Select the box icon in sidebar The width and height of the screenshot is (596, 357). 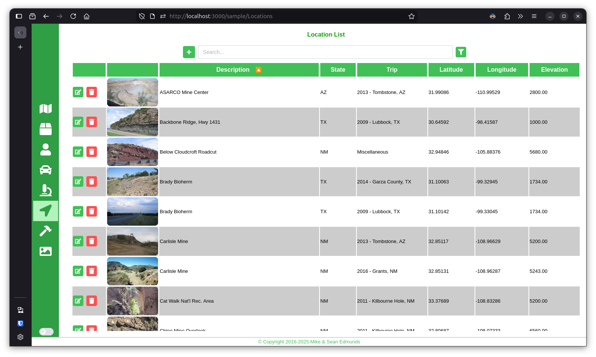point(46,129)
